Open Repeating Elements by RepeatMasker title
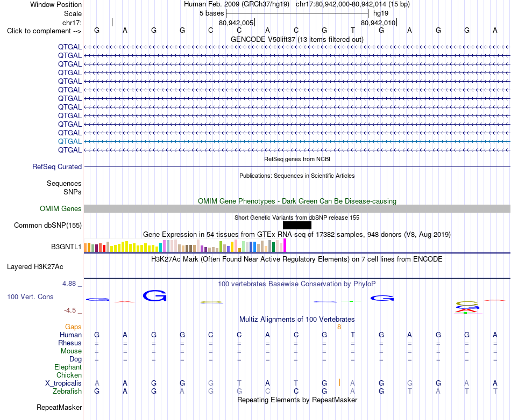This screenshot has height=420, width=511. click(297, 400)
